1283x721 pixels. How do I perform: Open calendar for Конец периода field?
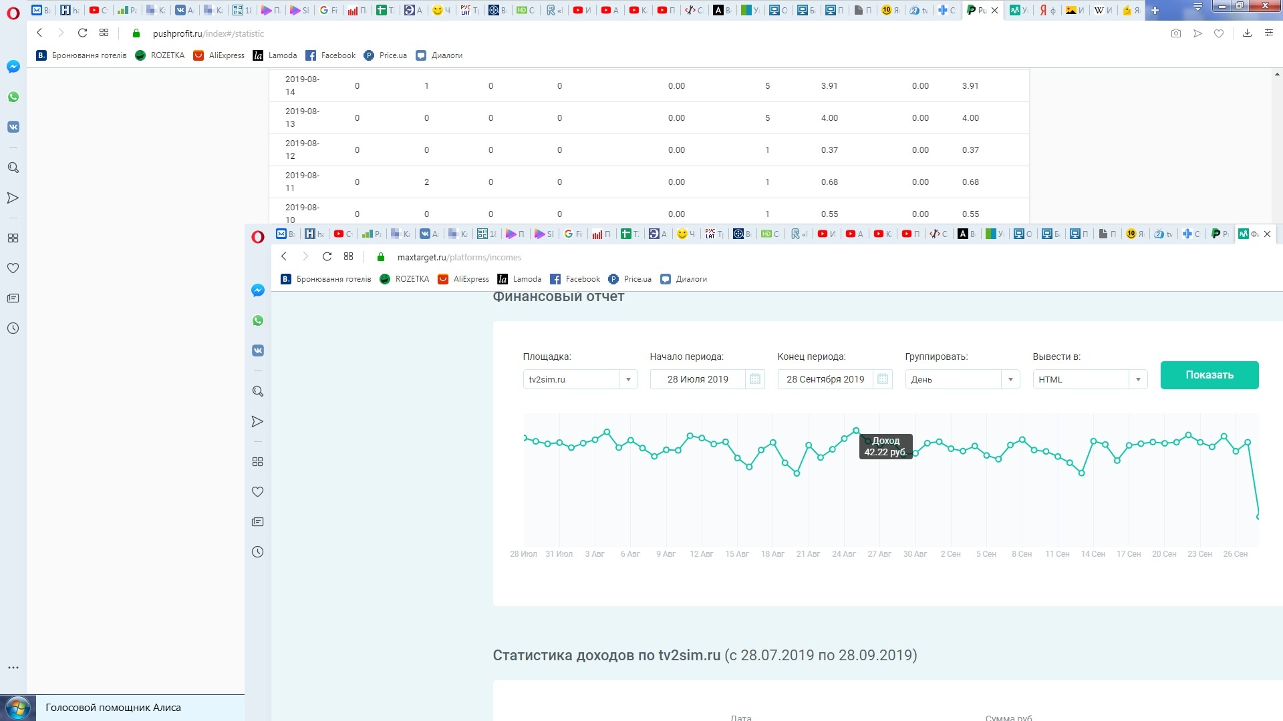883,379
